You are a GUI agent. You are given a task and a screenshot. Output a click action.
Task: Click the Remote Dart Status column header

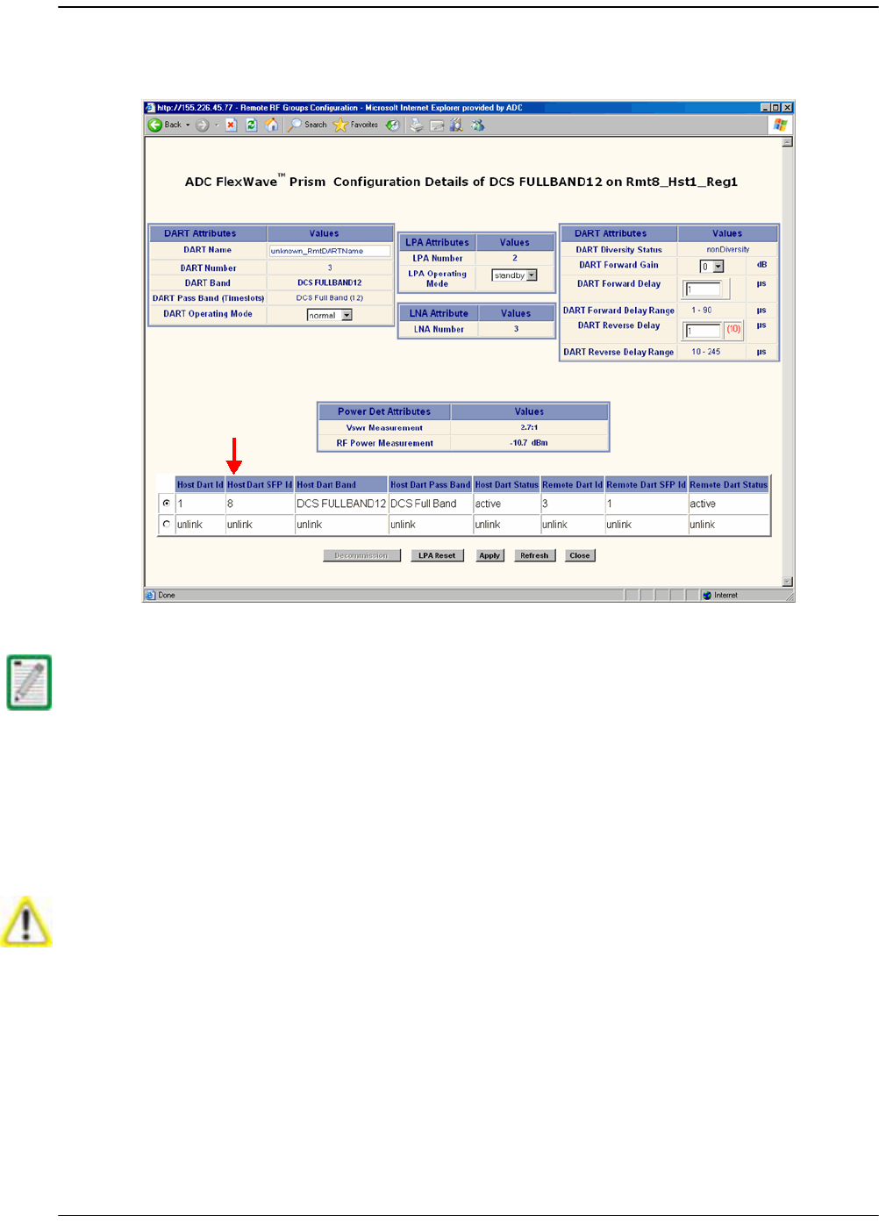click(x=728, y=484)
